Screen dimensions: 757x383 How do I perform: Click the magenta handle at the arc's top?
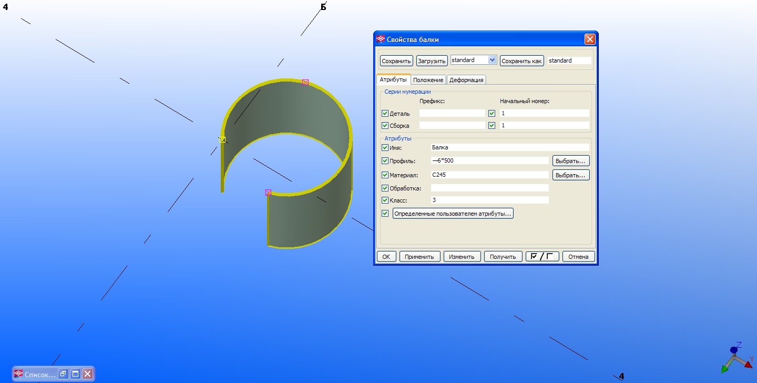(305, 82)
